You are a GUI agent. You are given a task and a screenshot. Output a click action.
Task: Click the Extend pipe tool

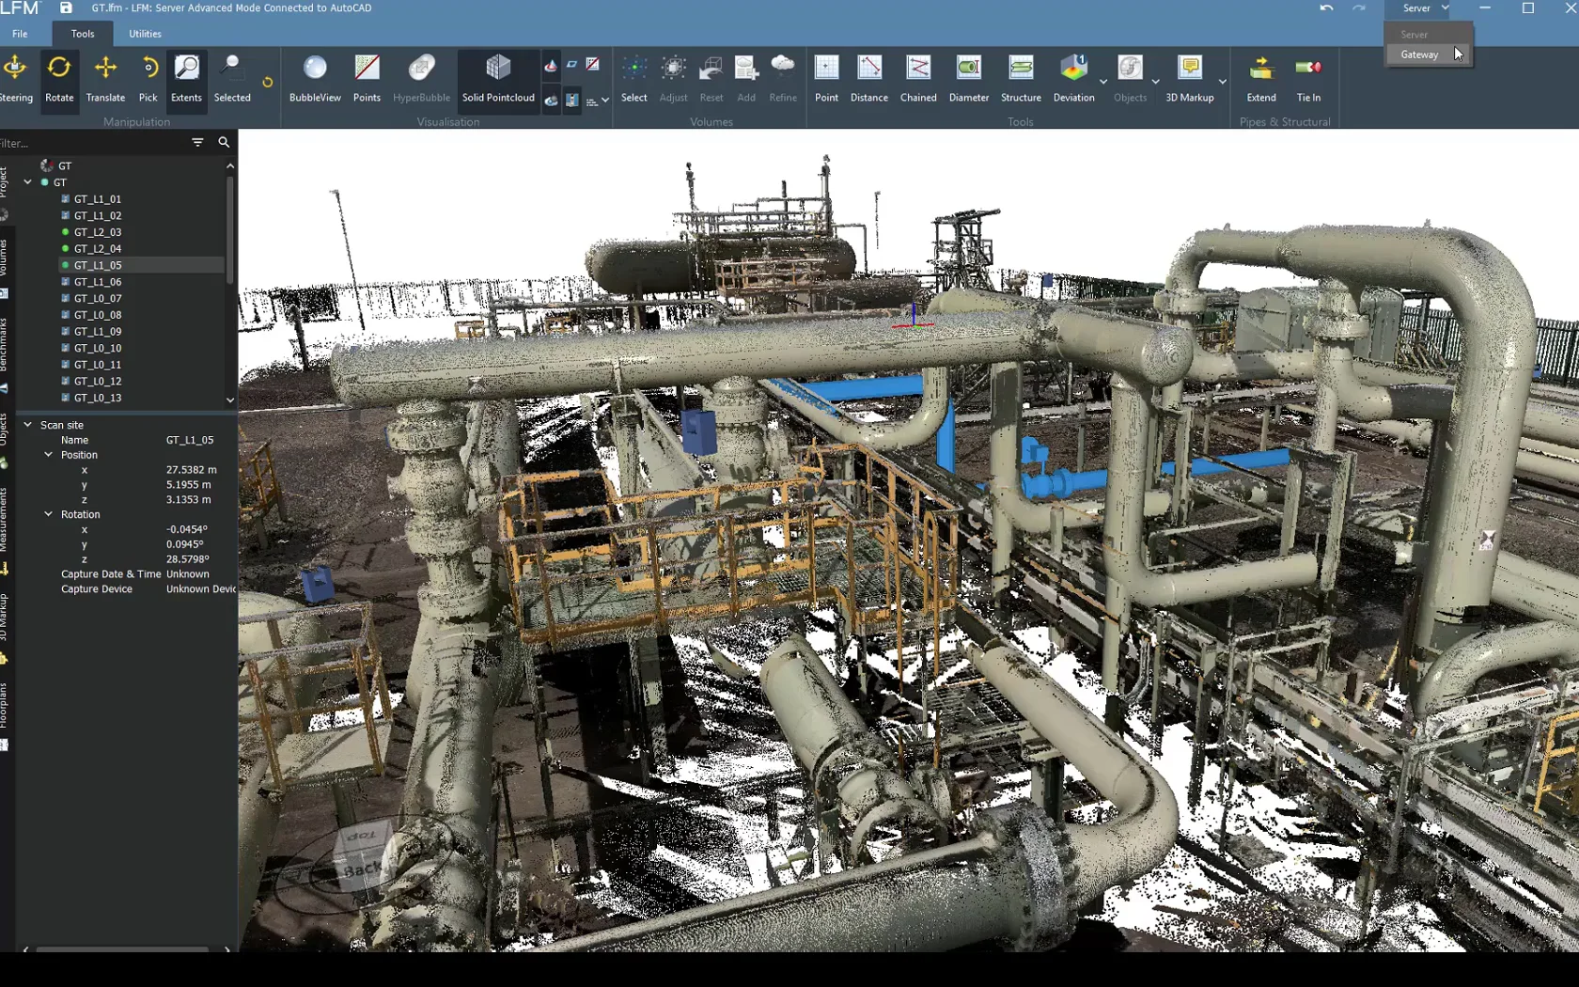[x=1261, y=79]
